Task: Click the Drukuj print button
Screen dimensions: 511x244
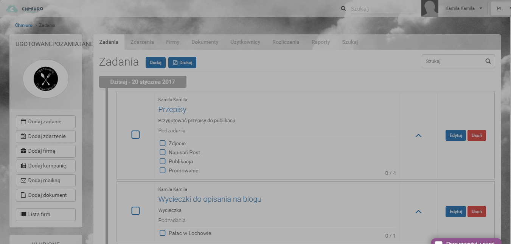Action: click(182, 63)
